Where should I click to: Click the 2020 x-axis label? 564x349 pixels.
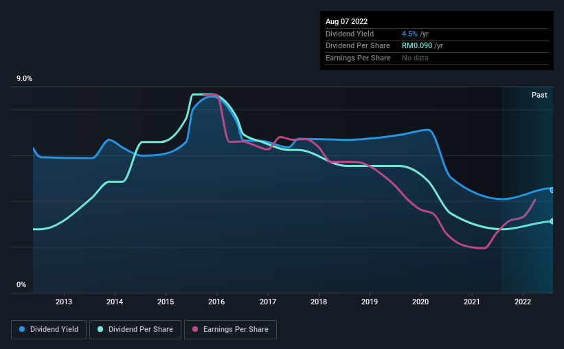[x=420, y=302]
